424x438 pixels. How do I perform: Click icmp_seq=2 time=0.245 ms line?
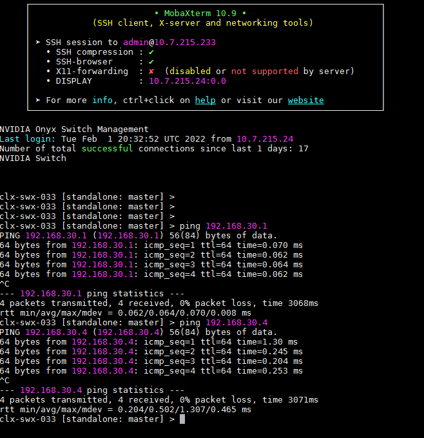(151, 352)
